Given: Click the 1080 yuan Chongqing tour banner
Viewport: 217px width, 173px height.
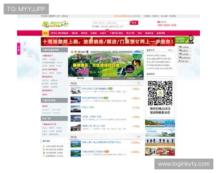Looking at the screenshot, I should click(x=106, y=63).
